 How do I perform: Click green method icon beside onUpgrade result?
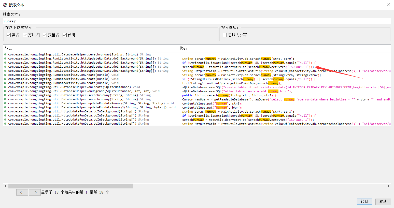[x=5, y=91]
